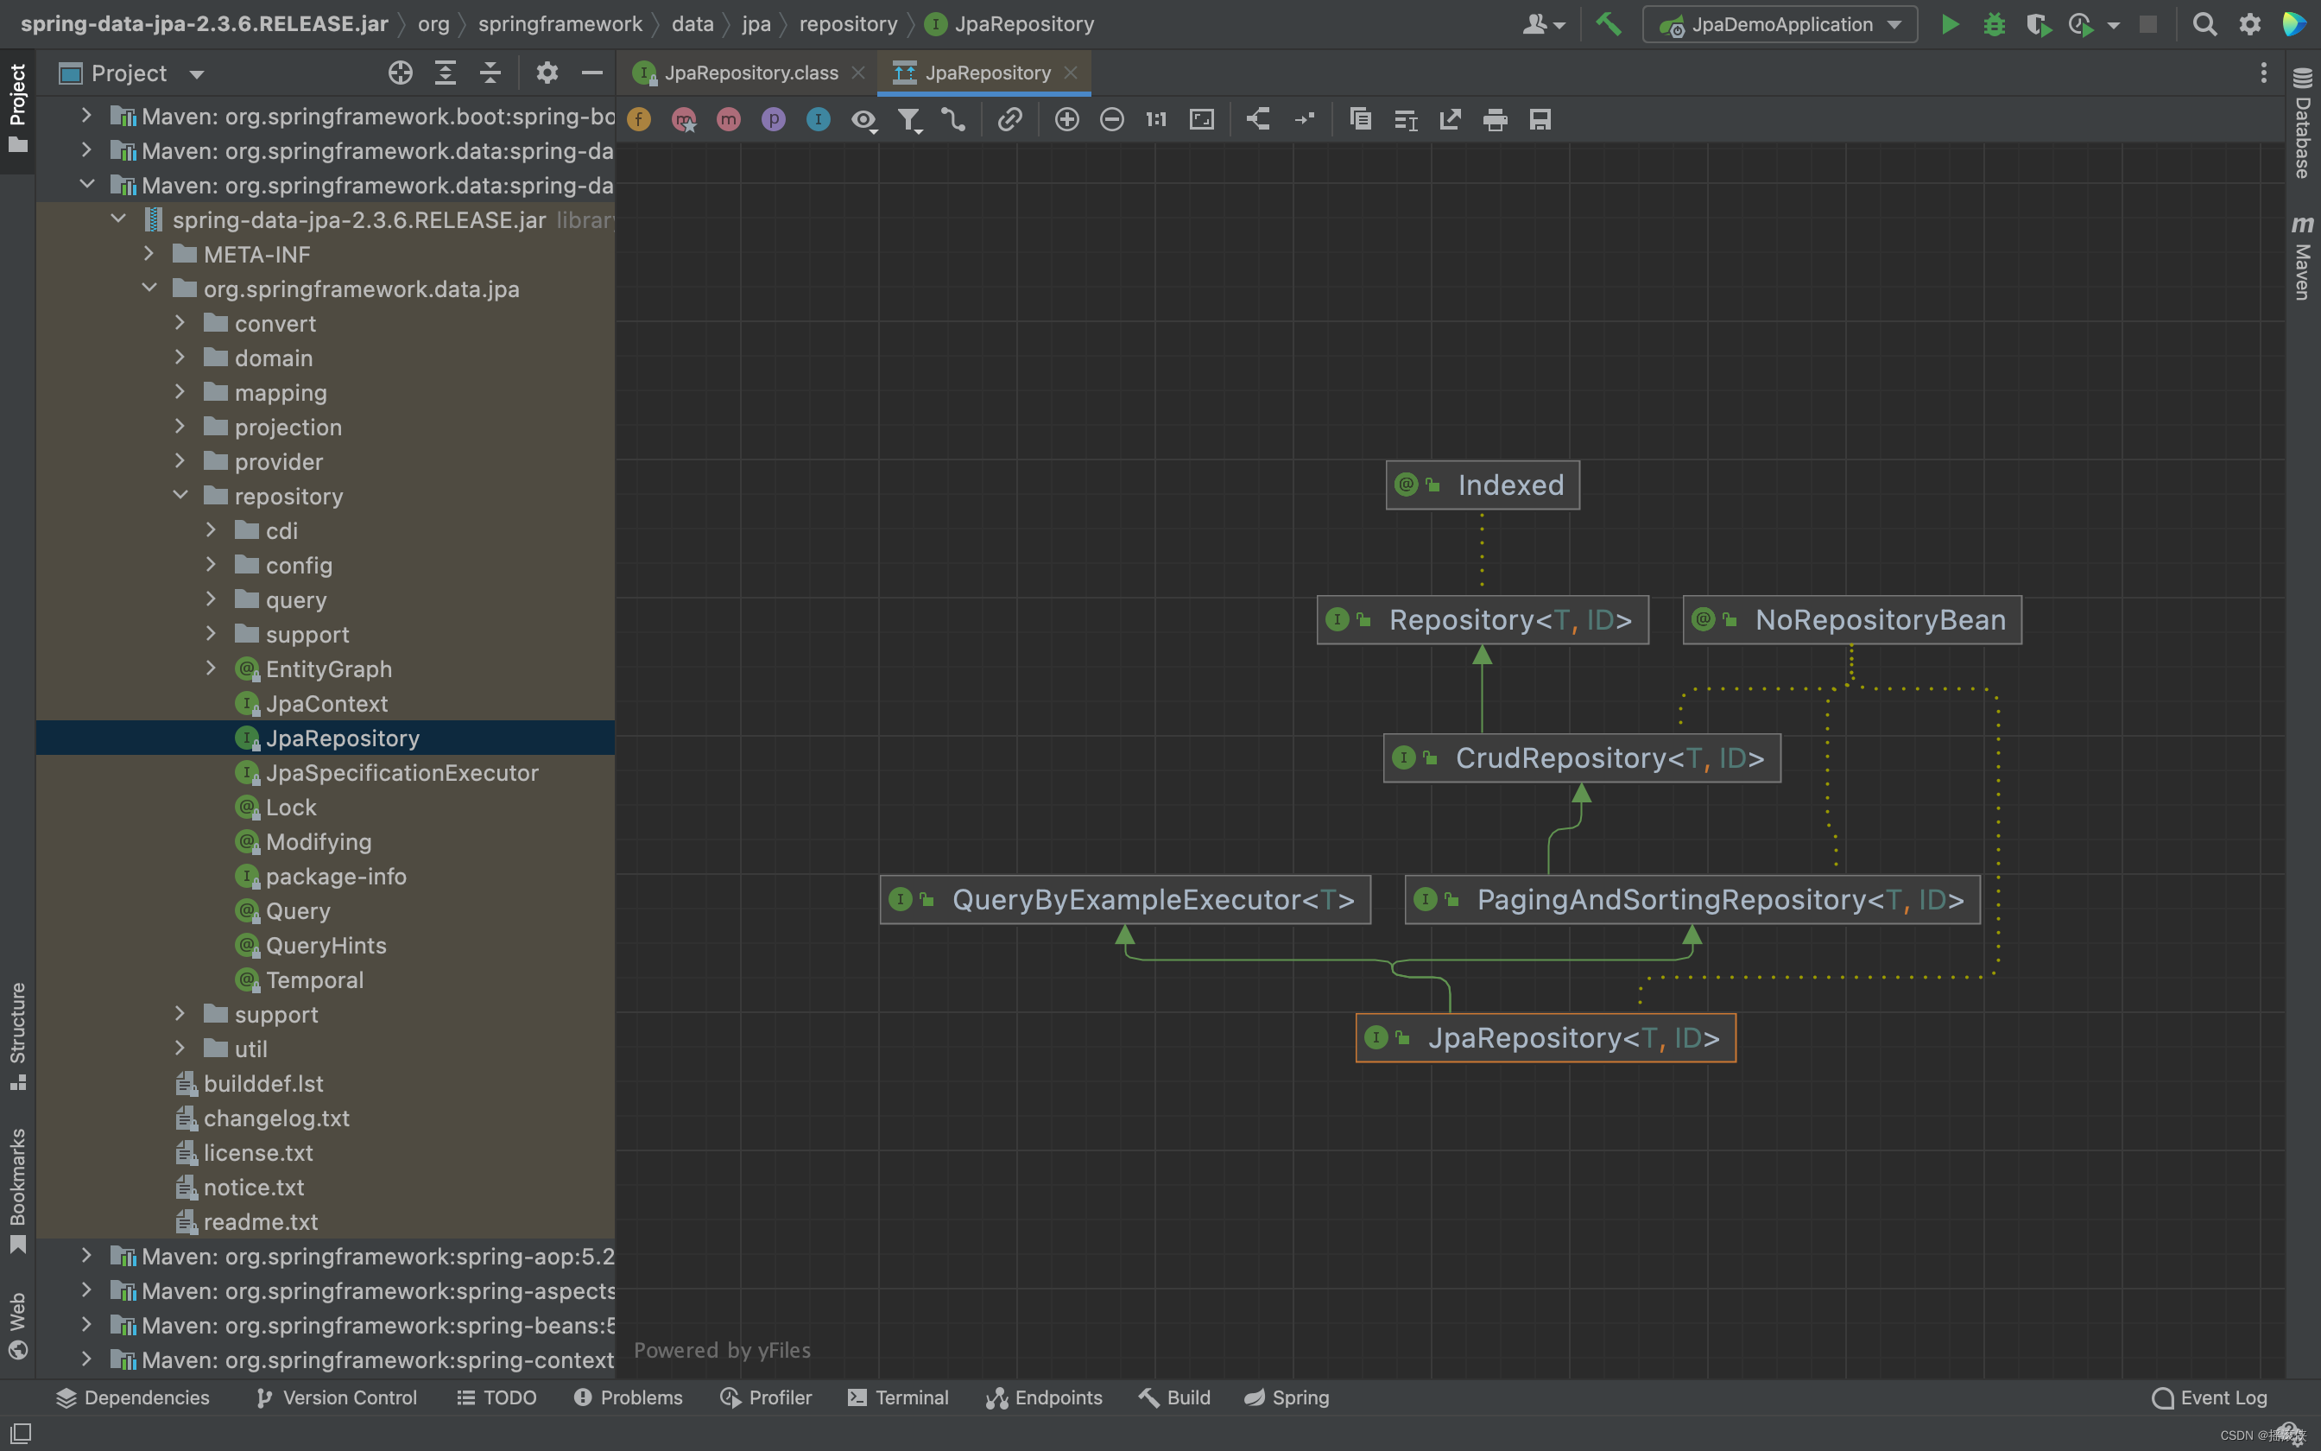Select opened file locate target icon
Screen dimensions: 2321x1451
(400, 73)
